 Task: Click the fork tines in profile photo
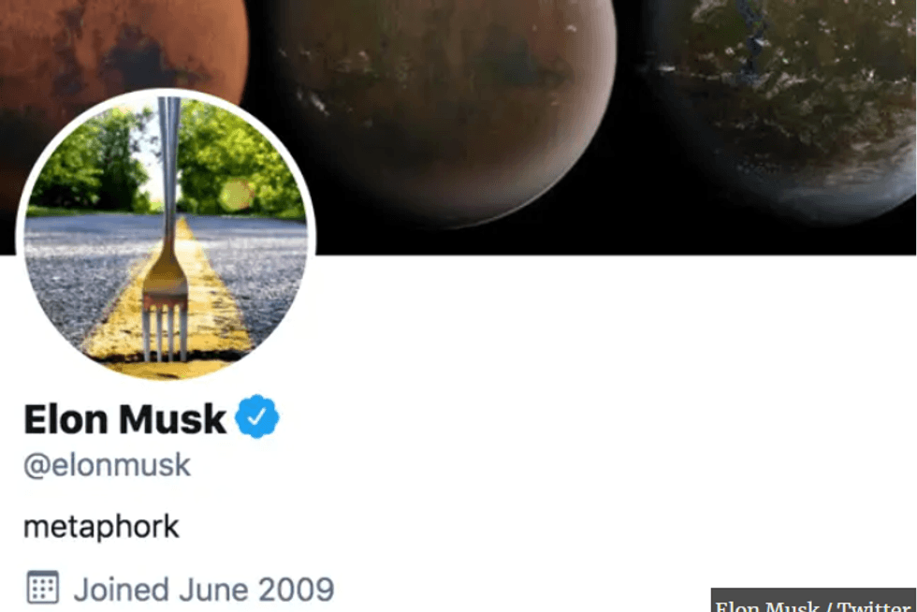click(165, 330)
